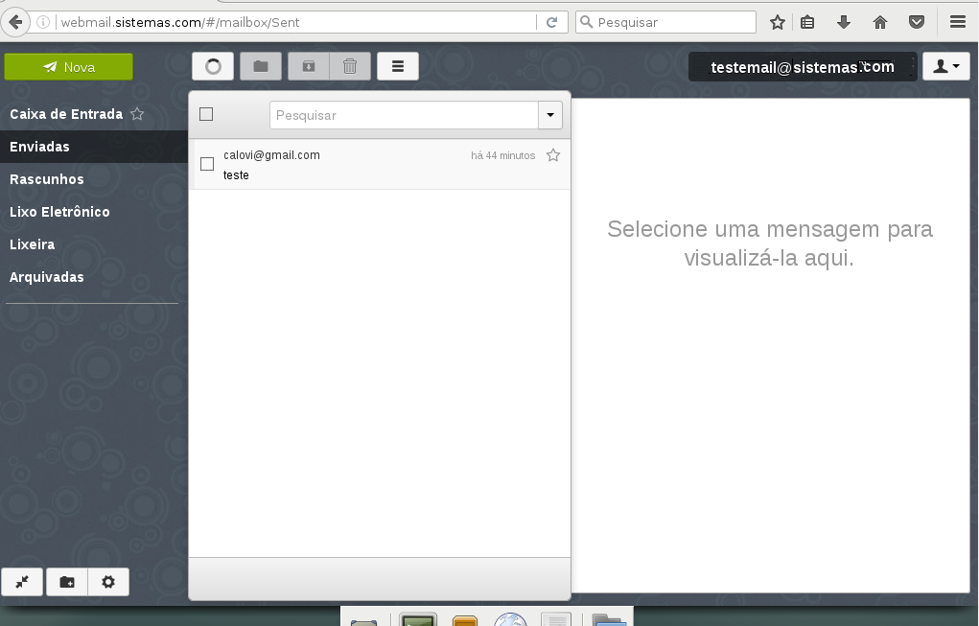The height and width of the screenshot is (626, 979).
Task: Go to browser home page icon
Action: (x=880, y=22)
